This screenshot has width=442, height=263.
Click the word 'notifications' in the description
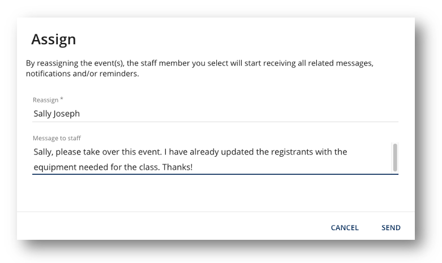pos(50,74)
